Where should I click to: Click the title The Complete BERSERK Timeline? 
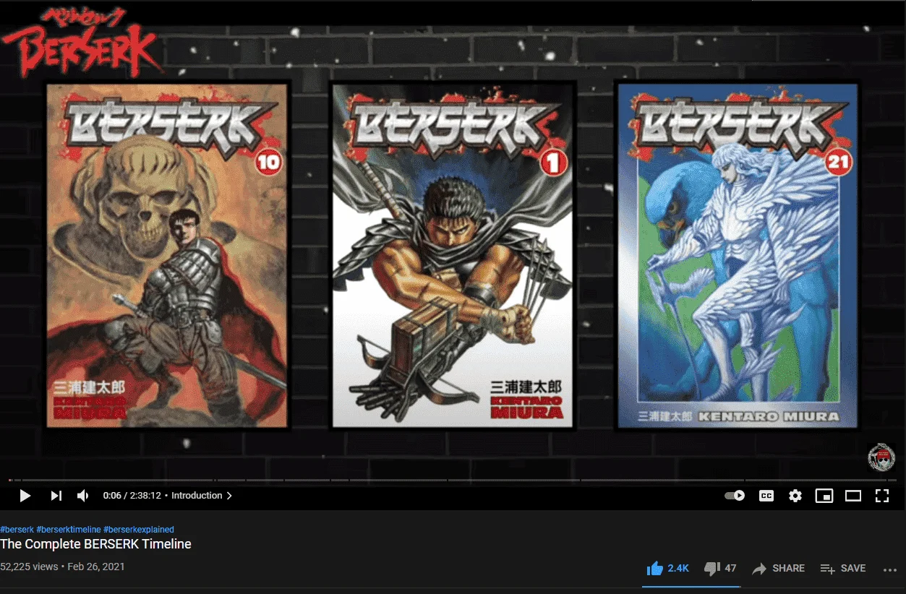[95, 544]
